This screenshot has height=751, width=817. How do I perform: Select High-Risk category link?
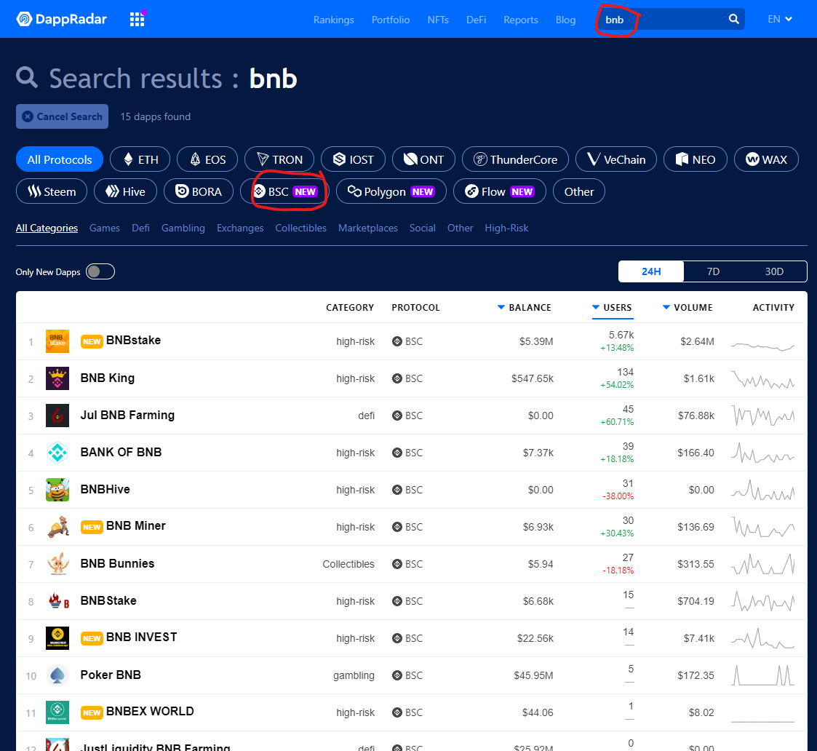(506, 228)
